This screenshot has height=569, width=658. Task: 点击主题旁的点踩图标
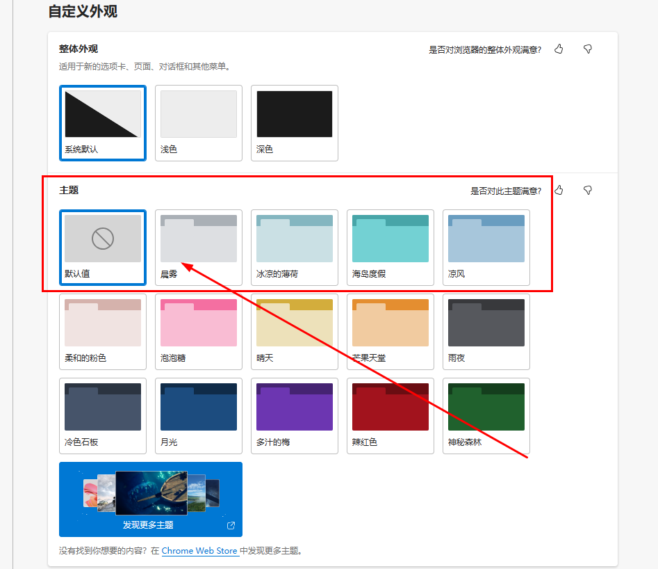(587, 190)
